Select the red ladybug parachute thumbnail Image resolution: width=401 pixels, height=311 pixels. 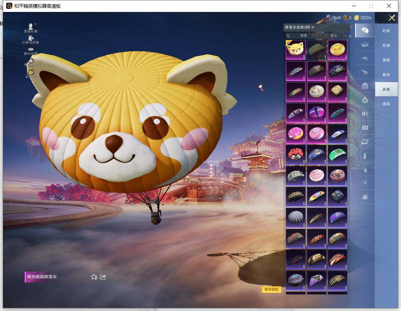pyautogui.click(x=296, y=155)
